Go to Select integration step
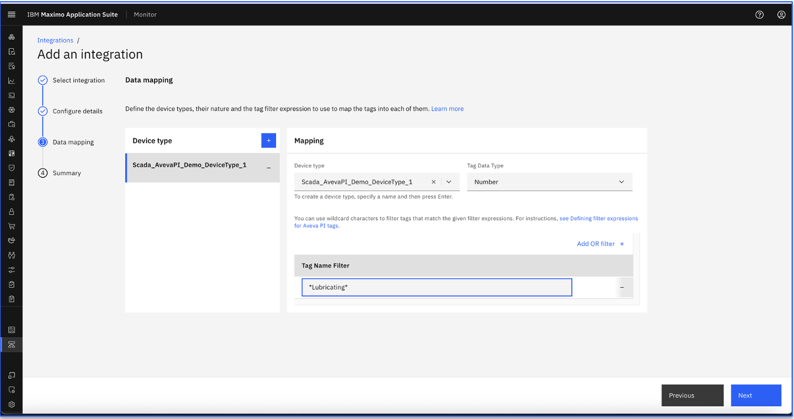Viewport: 794px width, 419px height. [x=71, y=80]
